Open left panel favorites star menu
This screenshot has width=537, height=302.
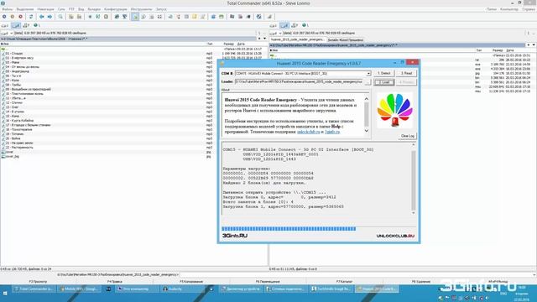[x=259, y=39]
